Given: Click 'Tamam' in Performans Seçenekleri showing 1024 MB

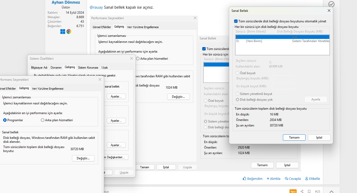Looking at the screenshot, I should point(144,167).
